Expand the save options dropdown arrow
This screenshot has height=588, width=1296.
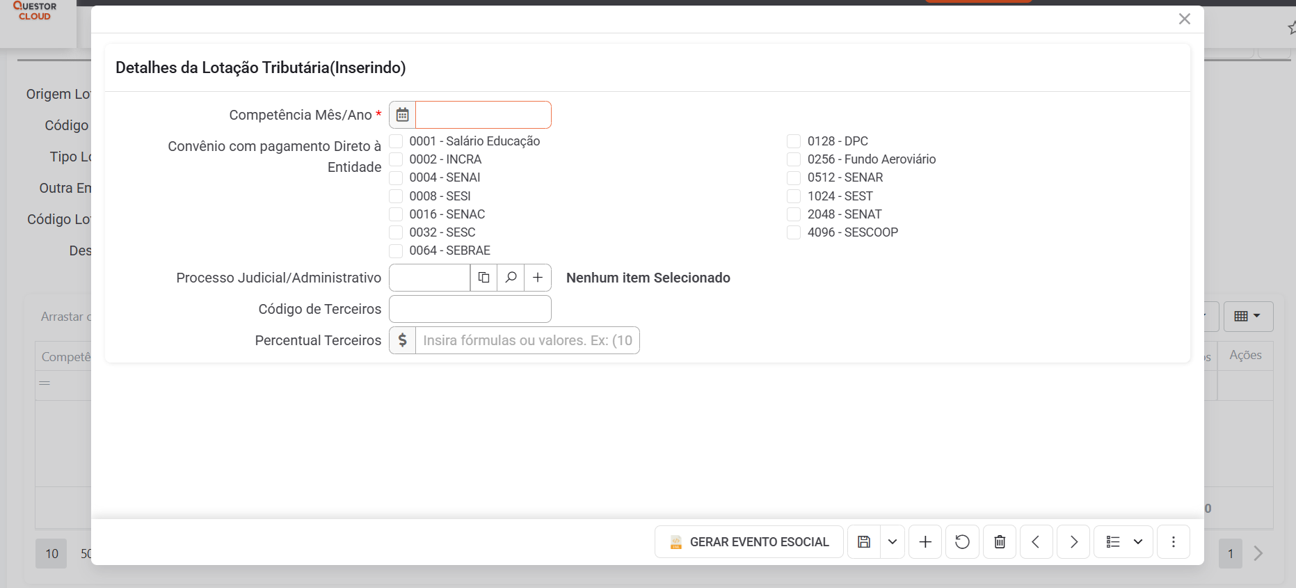pos(893,542)
